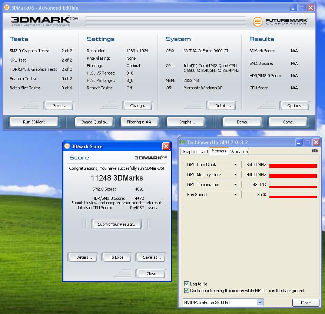The height and width of the screenshot is (314, 325).
Task: Expand the Fan Speed sensor dropdown
Action: [235, 195]
